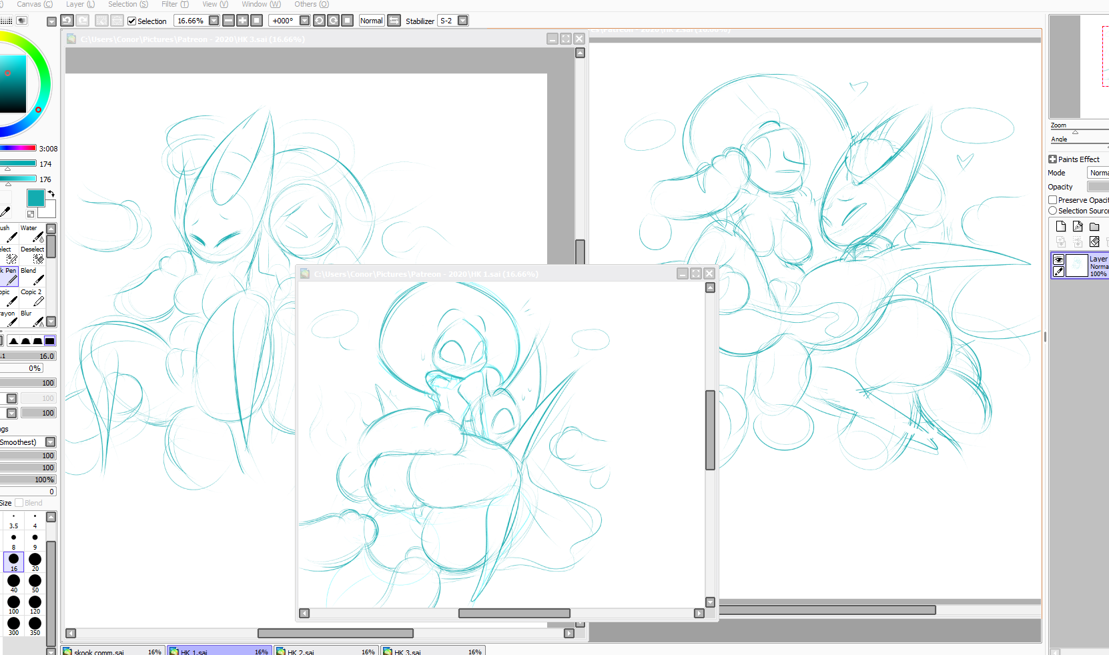Image resolution: width=1109 pixels, height=655 pixels.
Task: Select the Selection Source radio button
Action: click(1052, 211)
